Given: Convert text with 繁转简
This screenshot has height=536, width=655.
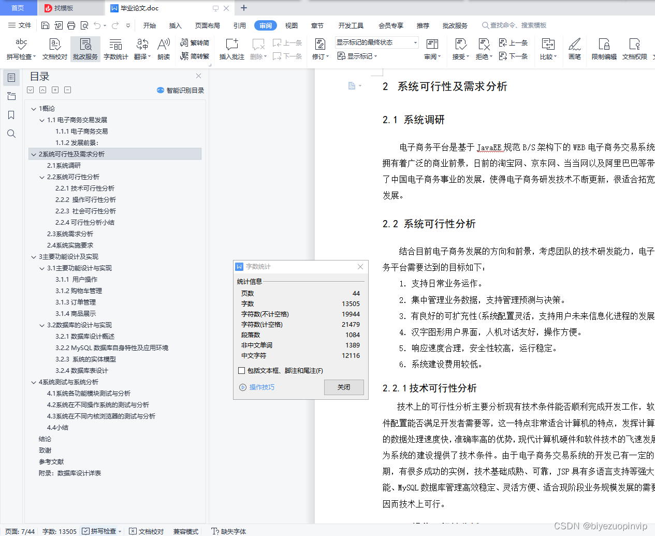Looking at the screenshot, I should click(x=195, y=43).
